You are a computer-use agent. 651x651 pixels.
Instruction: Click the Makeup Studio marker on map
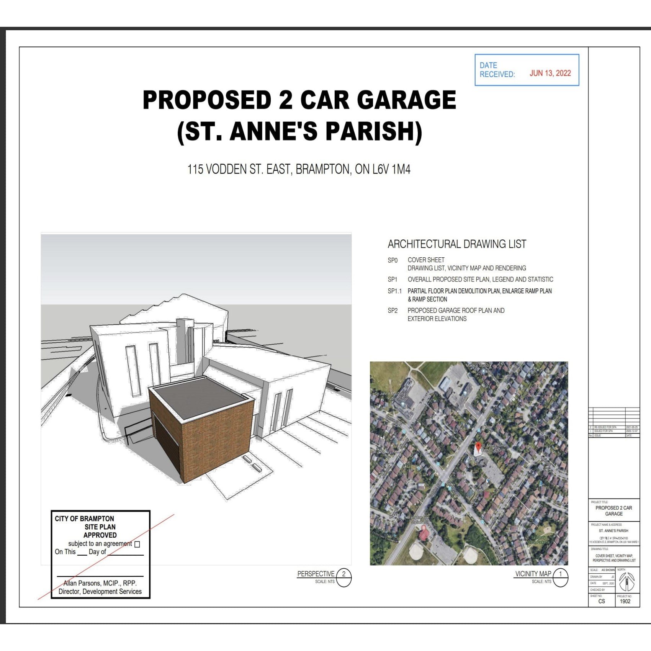pyautogui.click(x=477, y=366)
